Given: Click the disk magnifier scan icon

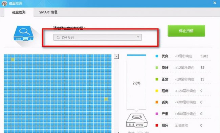Looking at the screenshot, I should pyautogui.click(x=24, y=33).
